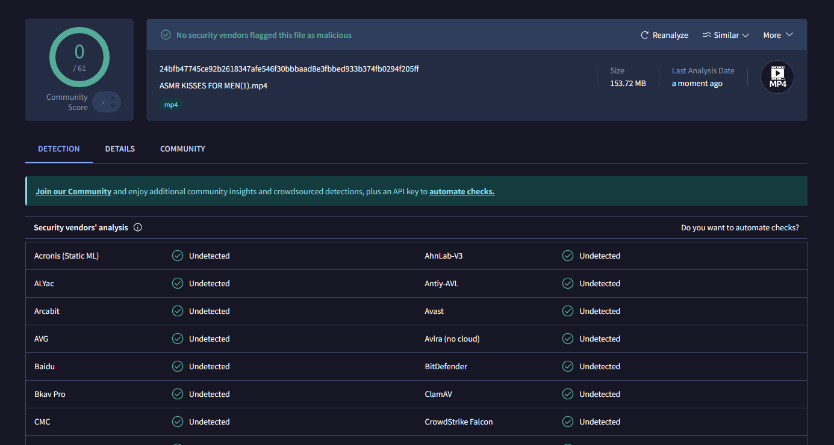Click the mp4 tag chip
This screenshot has width=834, height=445.
[x=171, y=105]
